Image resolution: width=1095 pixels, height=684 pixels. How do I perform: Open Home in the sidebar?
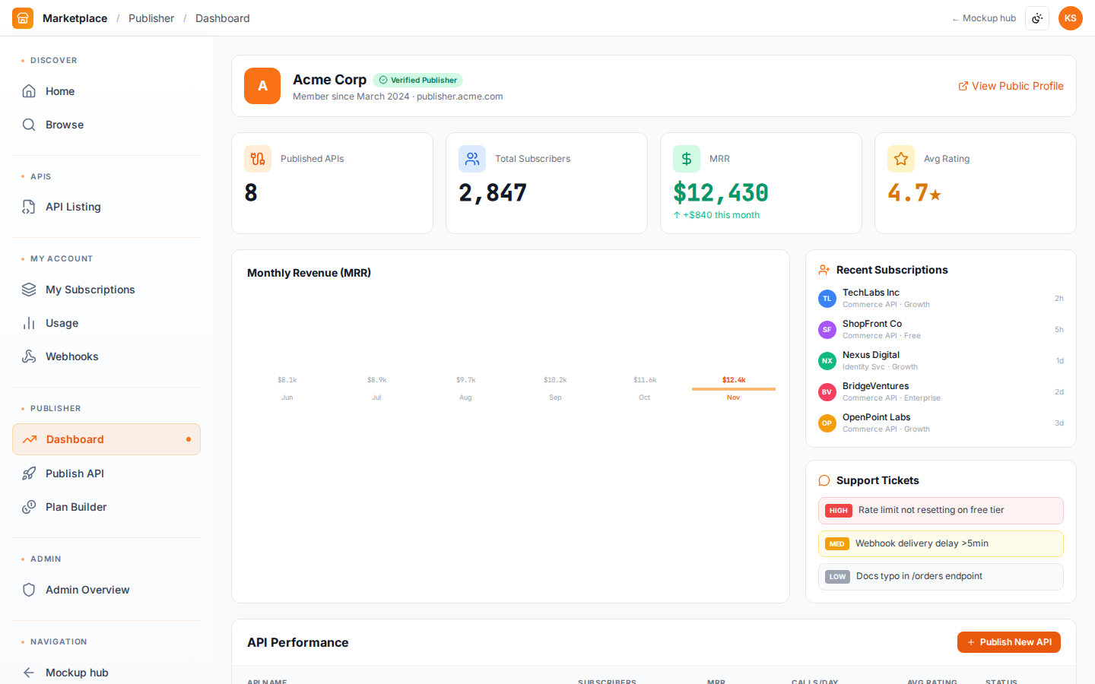click(106, 91)
